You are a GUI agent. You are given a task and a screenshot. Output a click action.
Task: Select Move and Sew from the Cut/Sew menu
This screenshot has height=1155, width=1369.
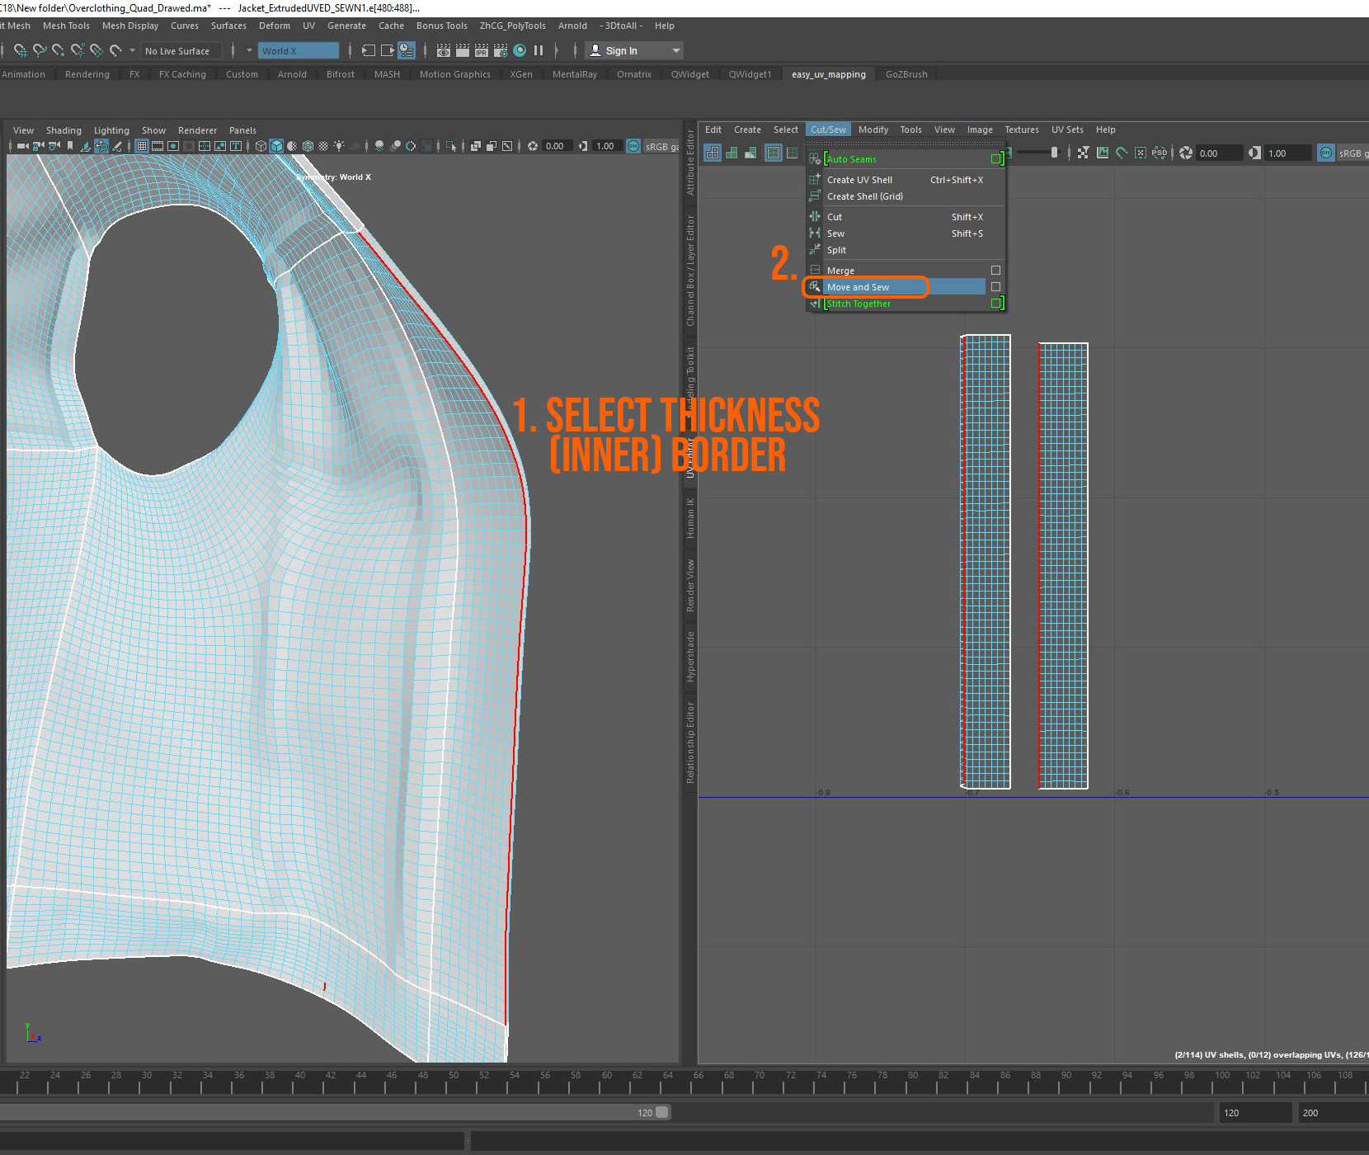point(859,286)
